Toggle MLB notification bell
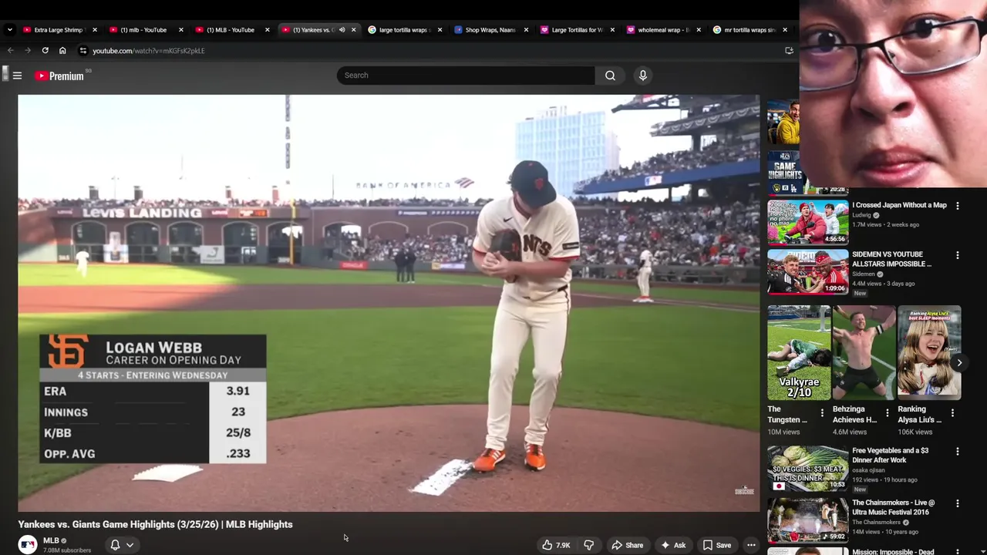The height and width of the screenshot is (555, 987). pyautogui.click(x=115, y=545)
